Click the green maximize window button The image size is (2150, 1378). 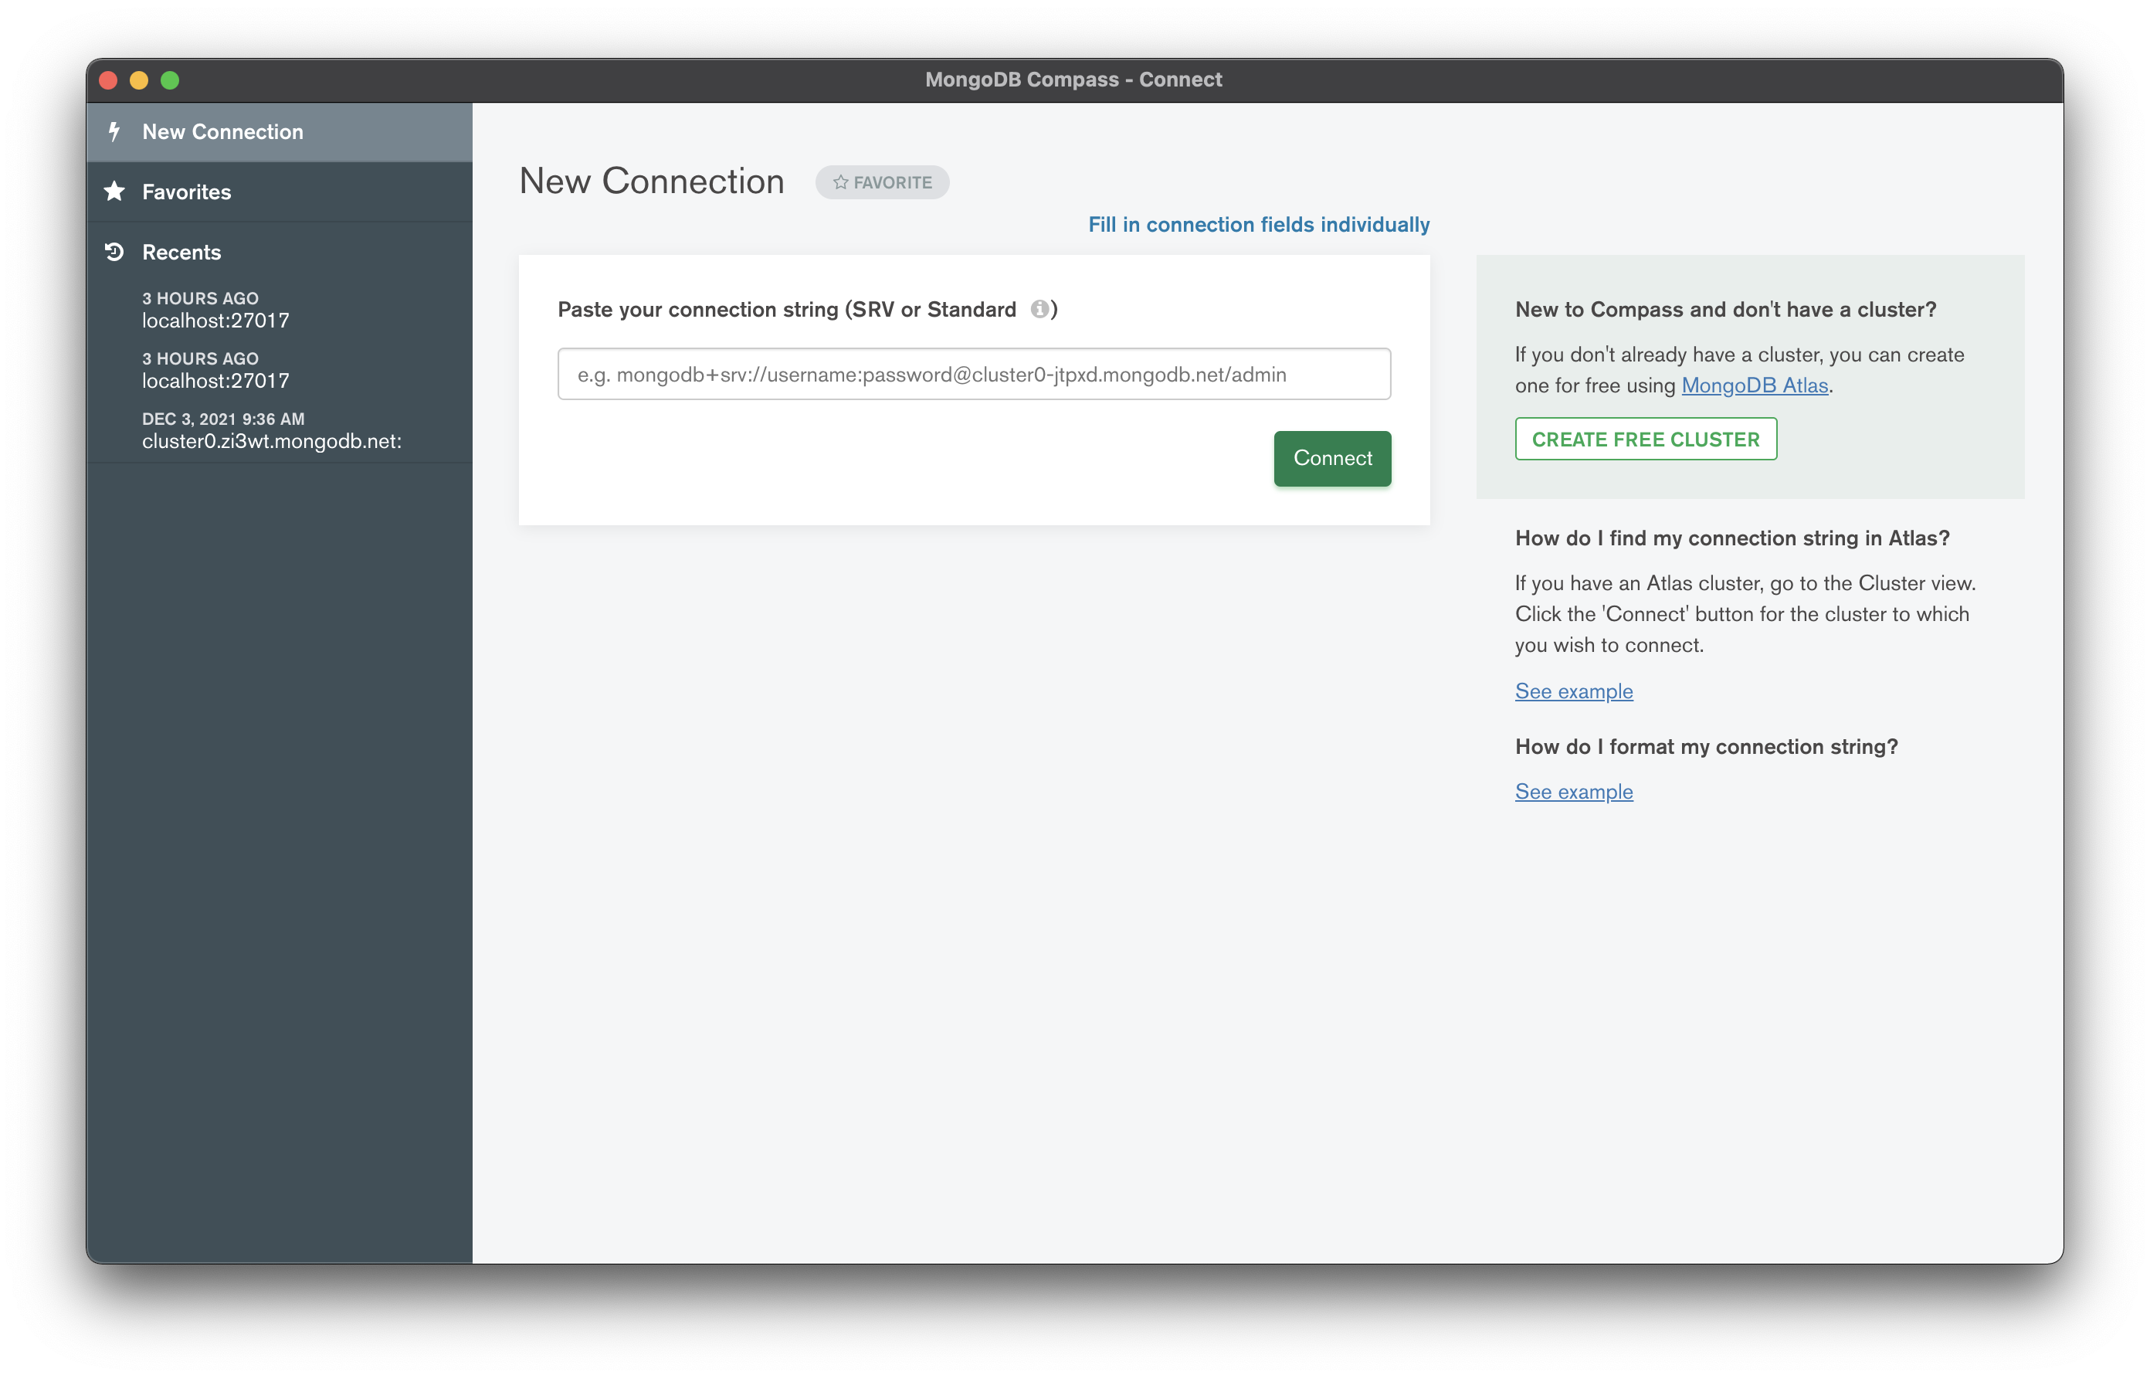[x=170, y=80]
